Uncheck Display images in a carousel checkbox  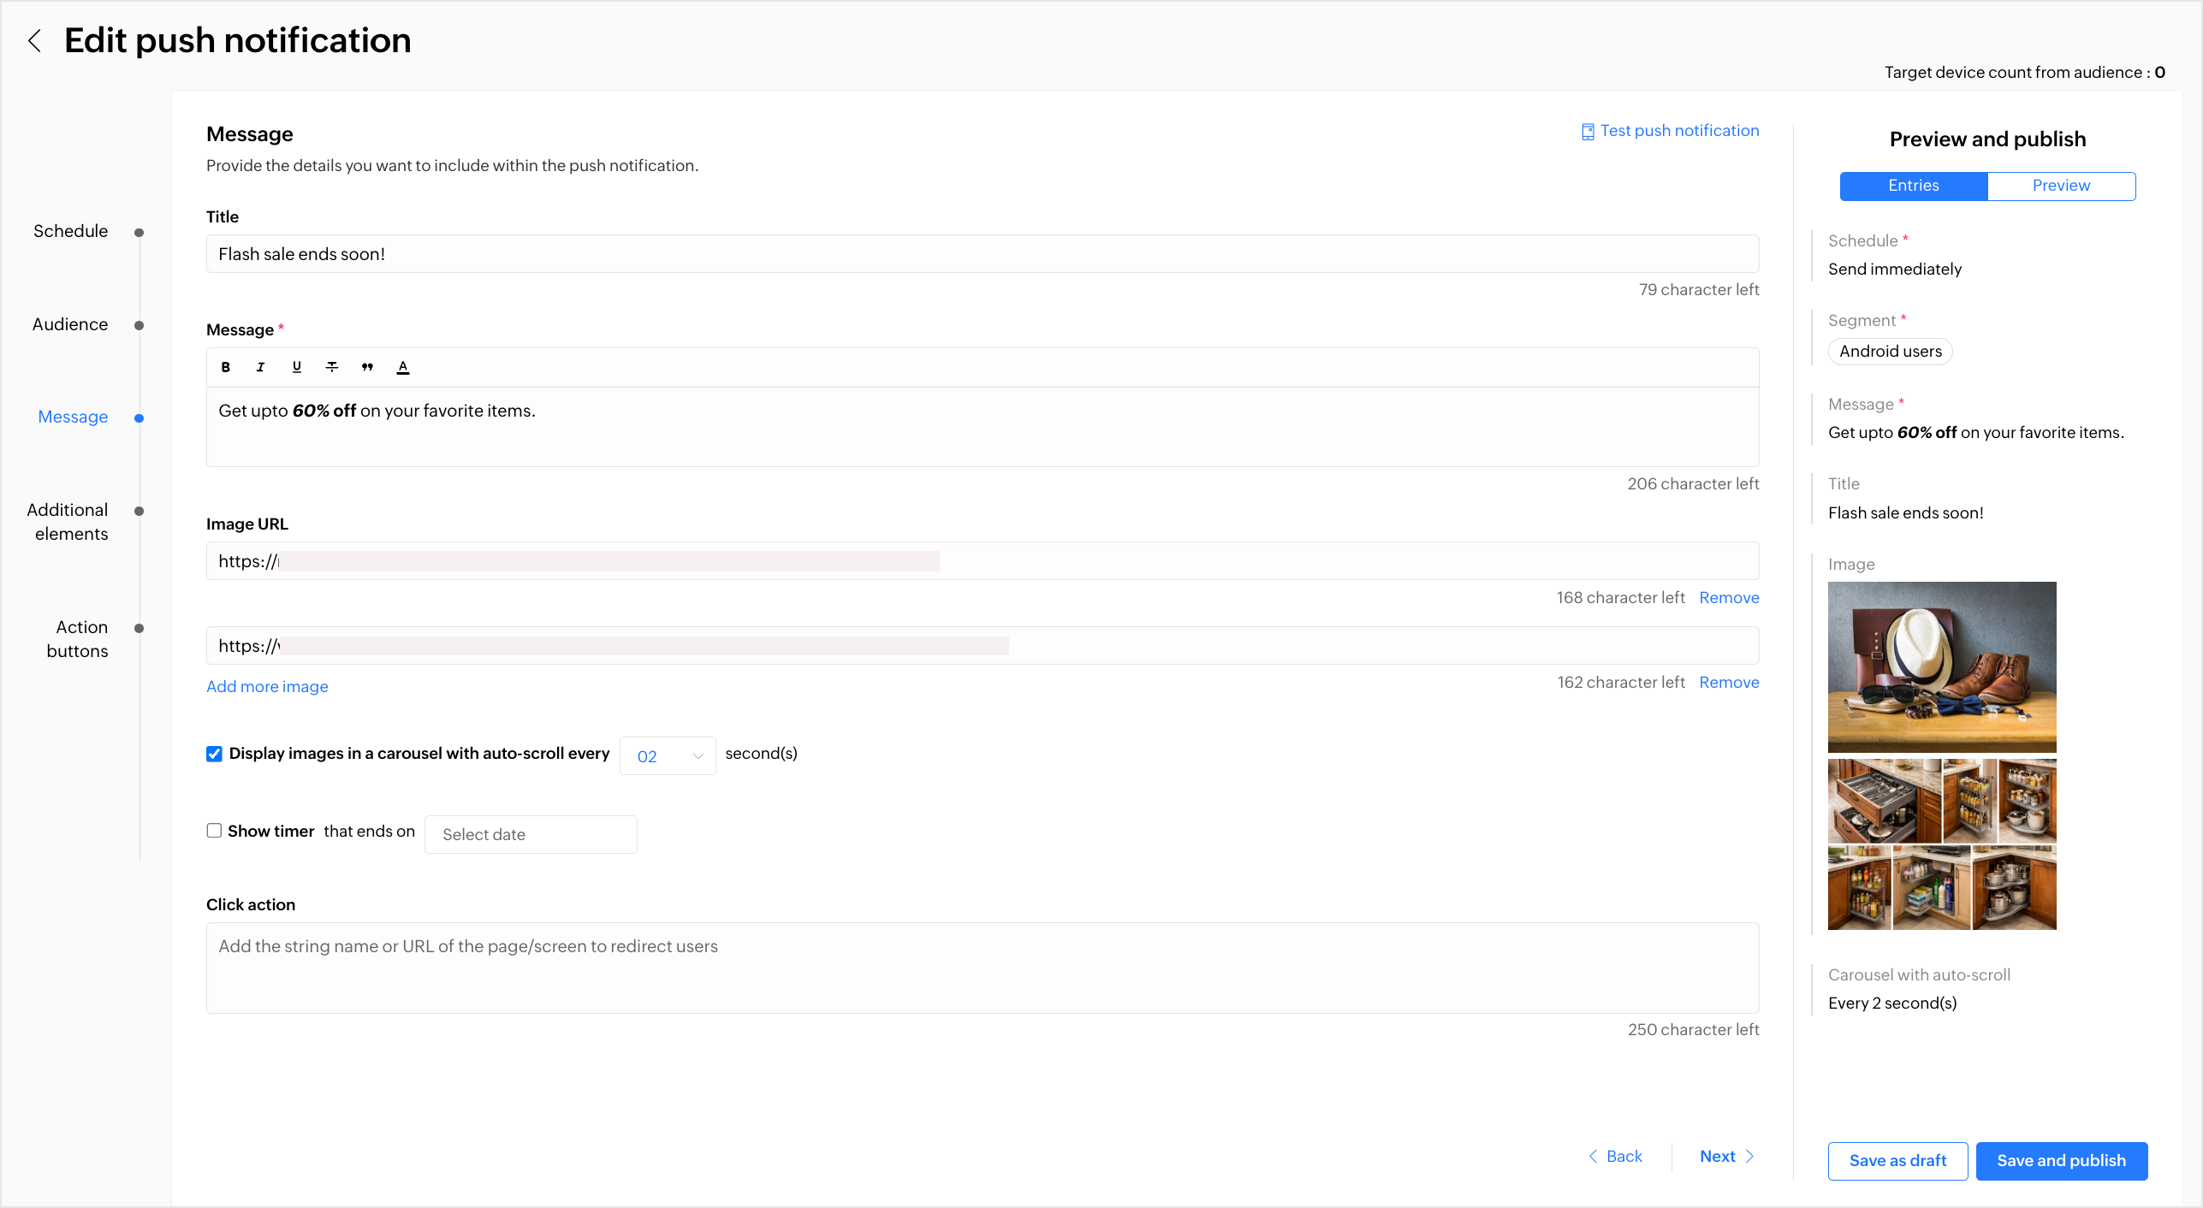pos(214,754)
